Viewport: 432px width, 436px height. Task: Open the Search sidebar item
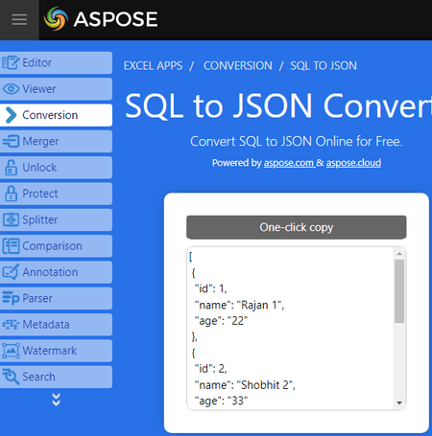56,377
